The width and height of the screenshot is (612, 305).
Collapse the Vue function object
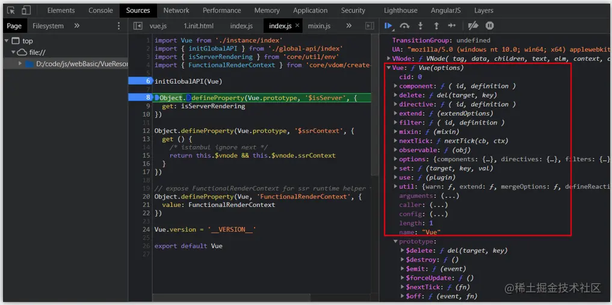(389, 67)
